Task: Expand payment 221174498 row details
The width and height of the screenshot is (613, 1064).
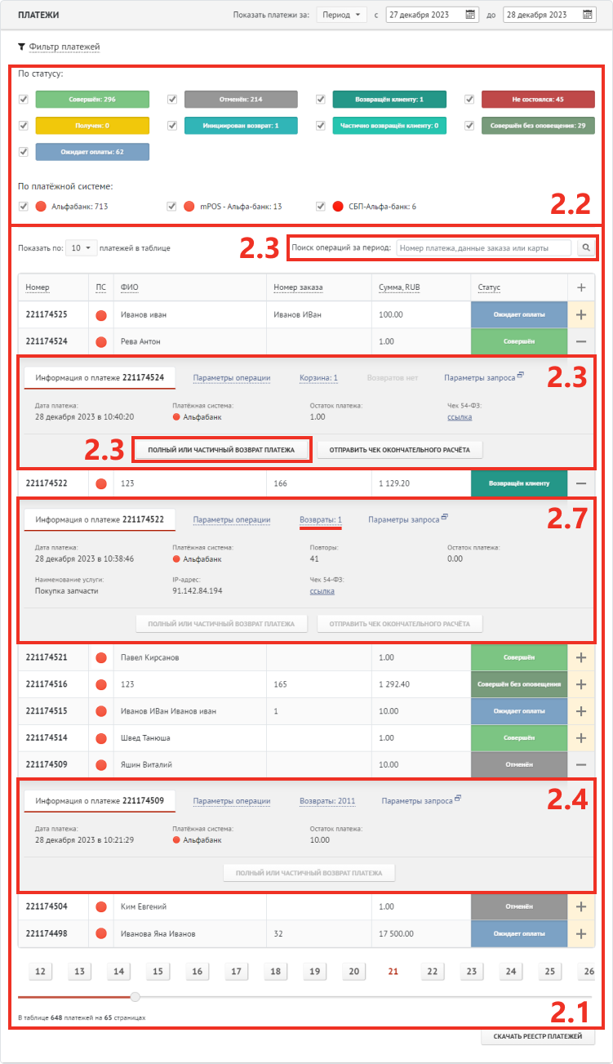Action: pyautogui.click(x=581, y=933)
